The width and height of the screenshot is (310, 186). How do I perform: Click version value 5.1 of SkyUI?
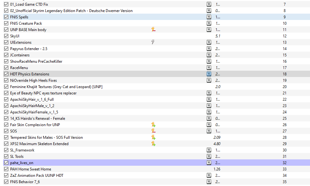point(218,36)
